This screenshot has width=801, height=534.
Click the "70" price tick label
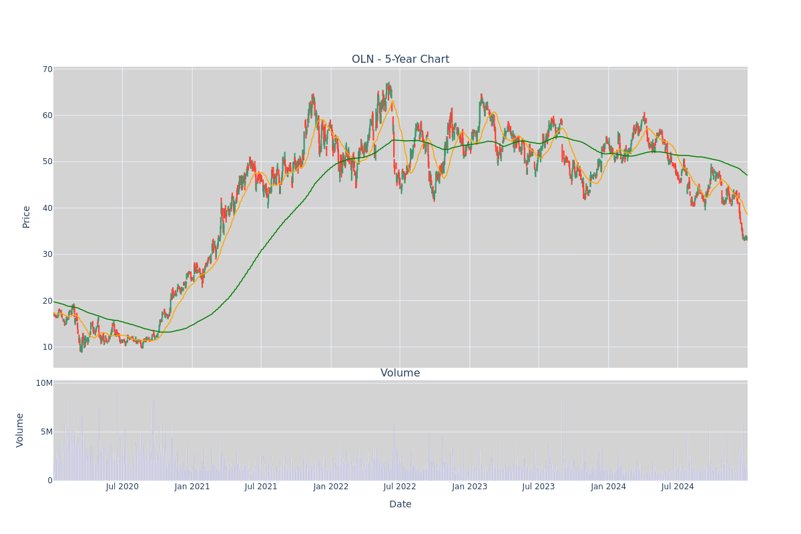47,69
